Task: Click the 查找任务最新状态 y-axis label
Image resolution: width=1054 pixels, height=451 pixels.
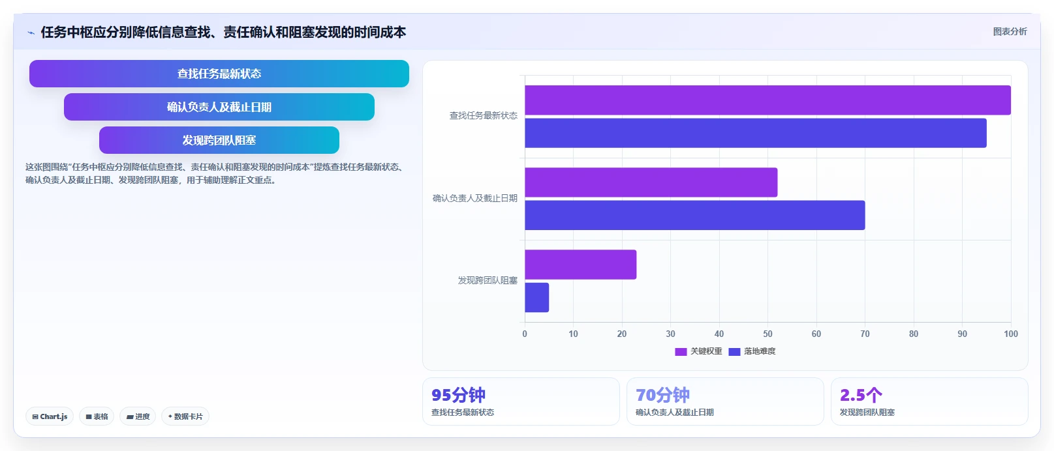Action: pyautogui.click(x=483, y=116)
